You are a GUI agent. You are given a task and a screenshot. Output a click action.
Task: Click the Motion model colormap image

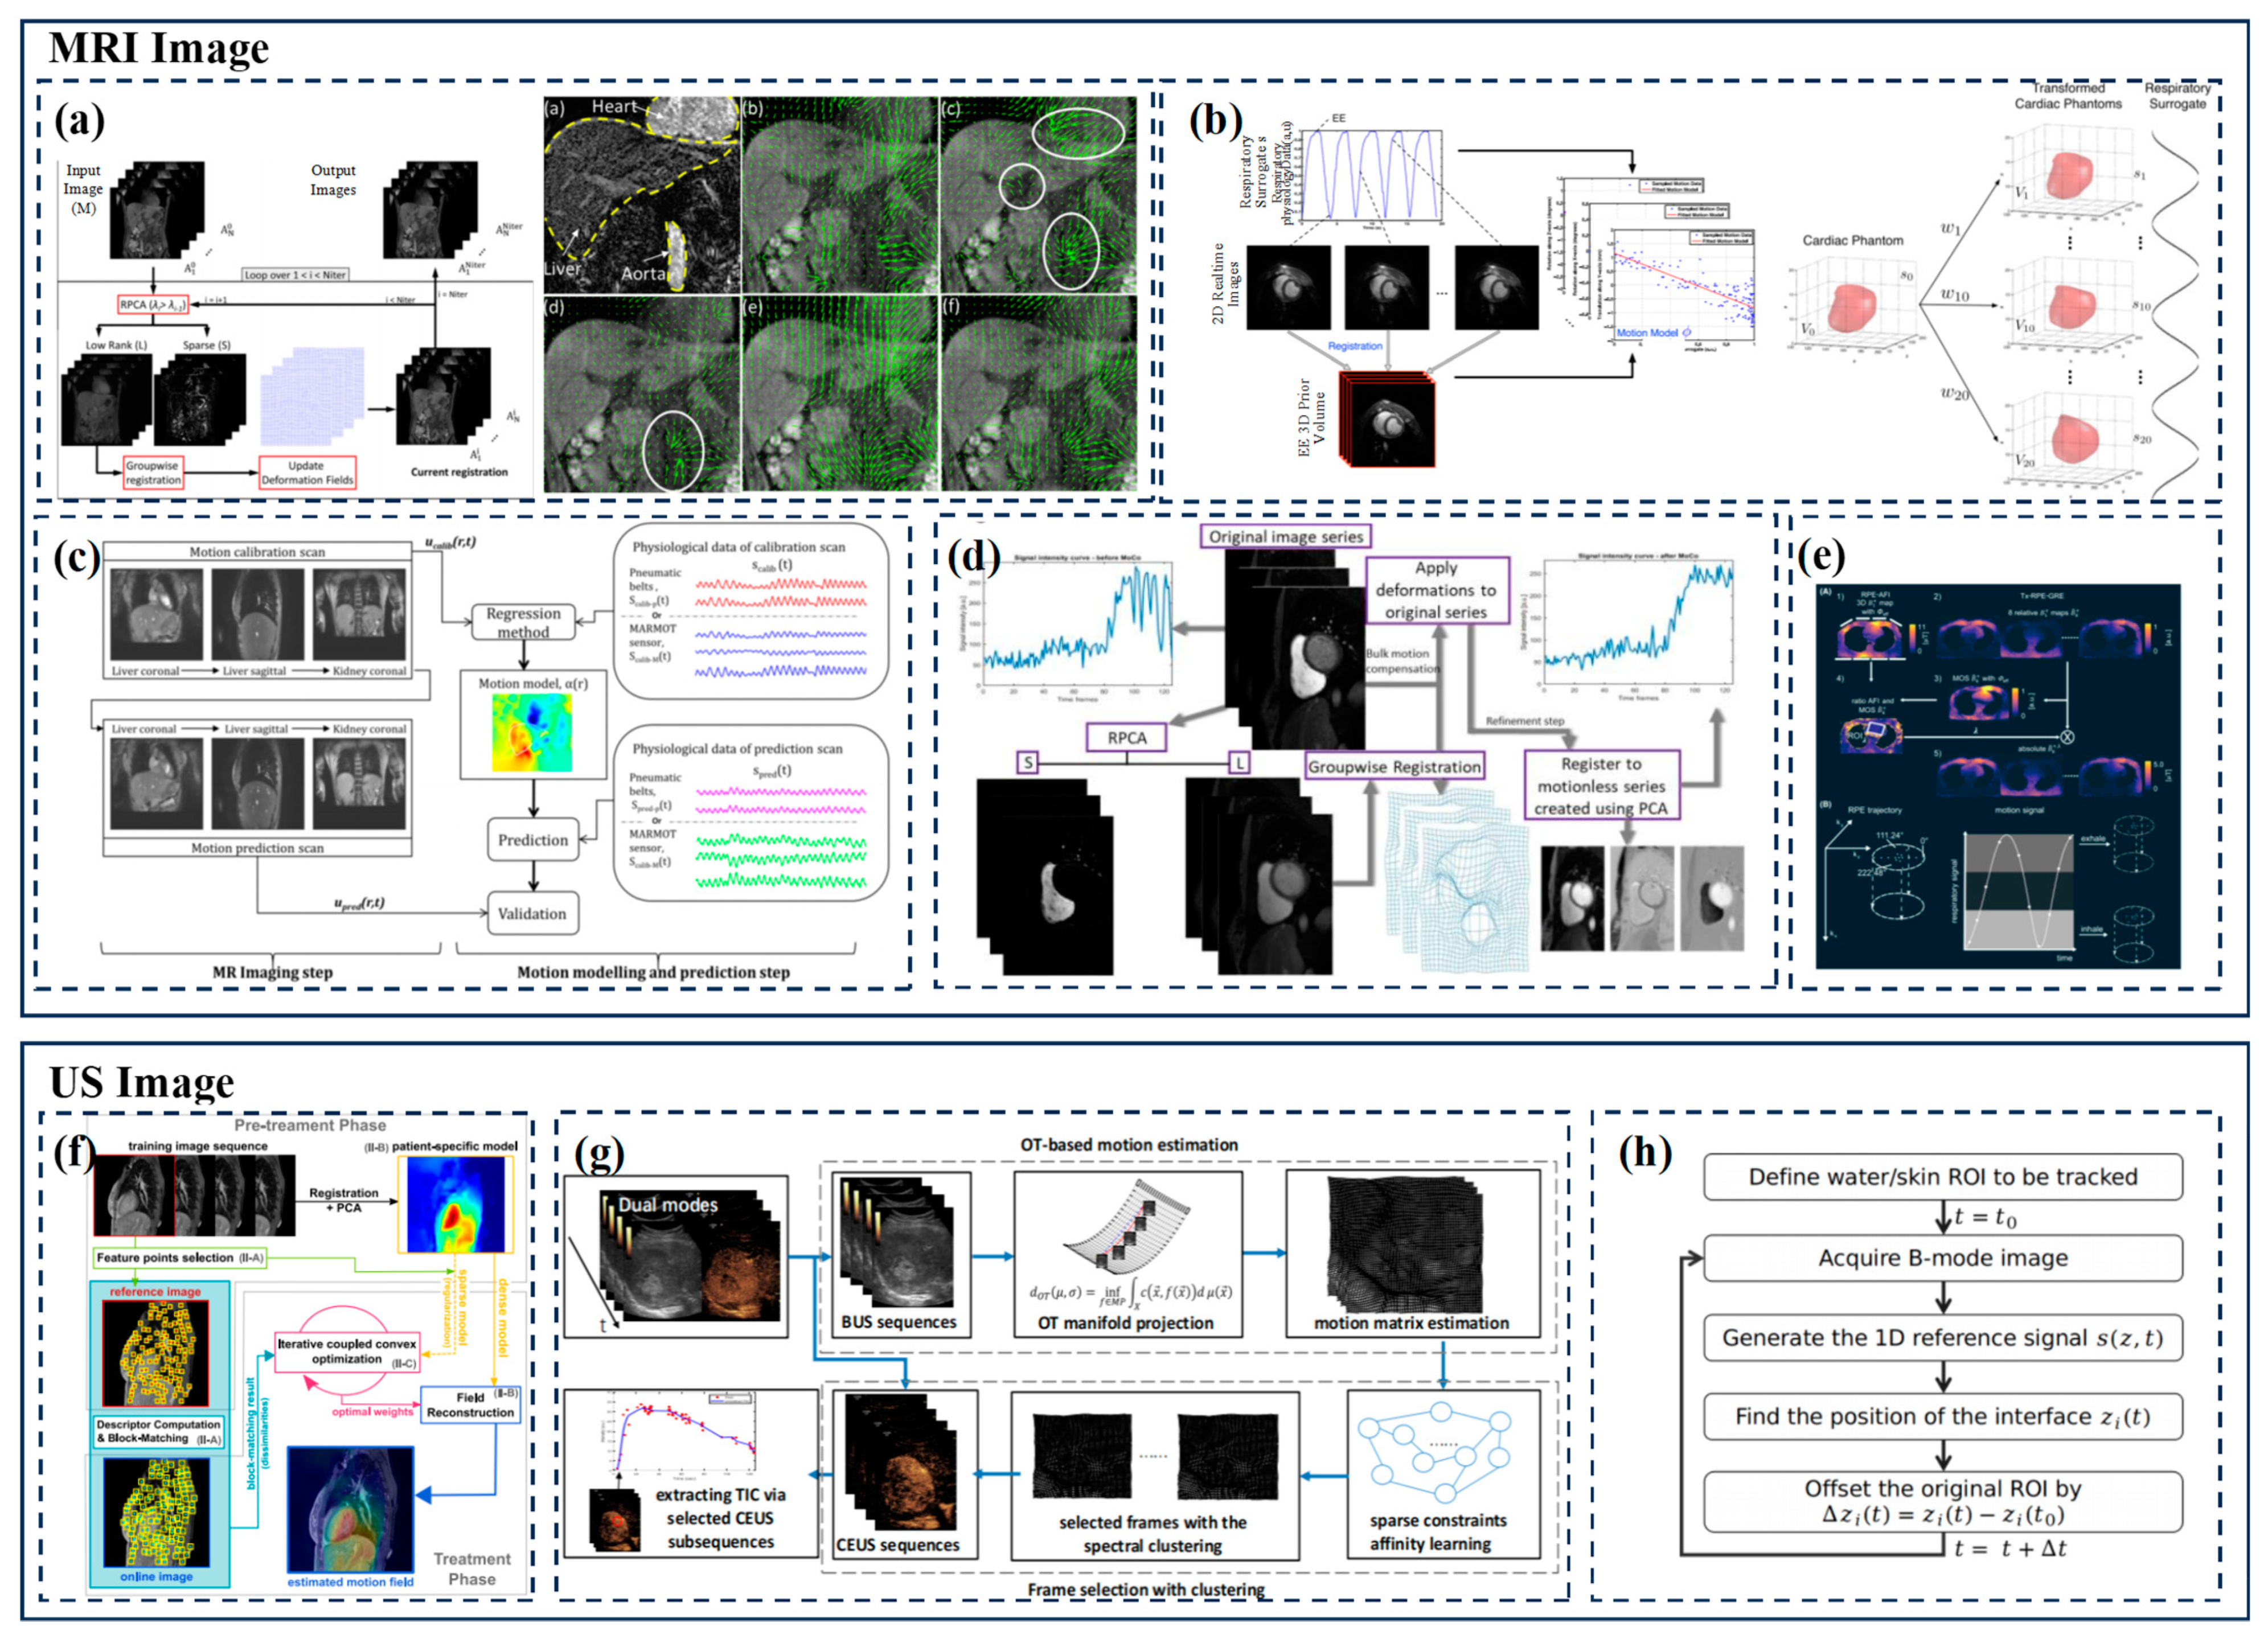tap(532, 733)
